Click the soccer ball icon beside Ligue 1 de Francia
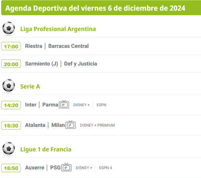This screenshot has height=178, width=201. [x=8, y=149]
